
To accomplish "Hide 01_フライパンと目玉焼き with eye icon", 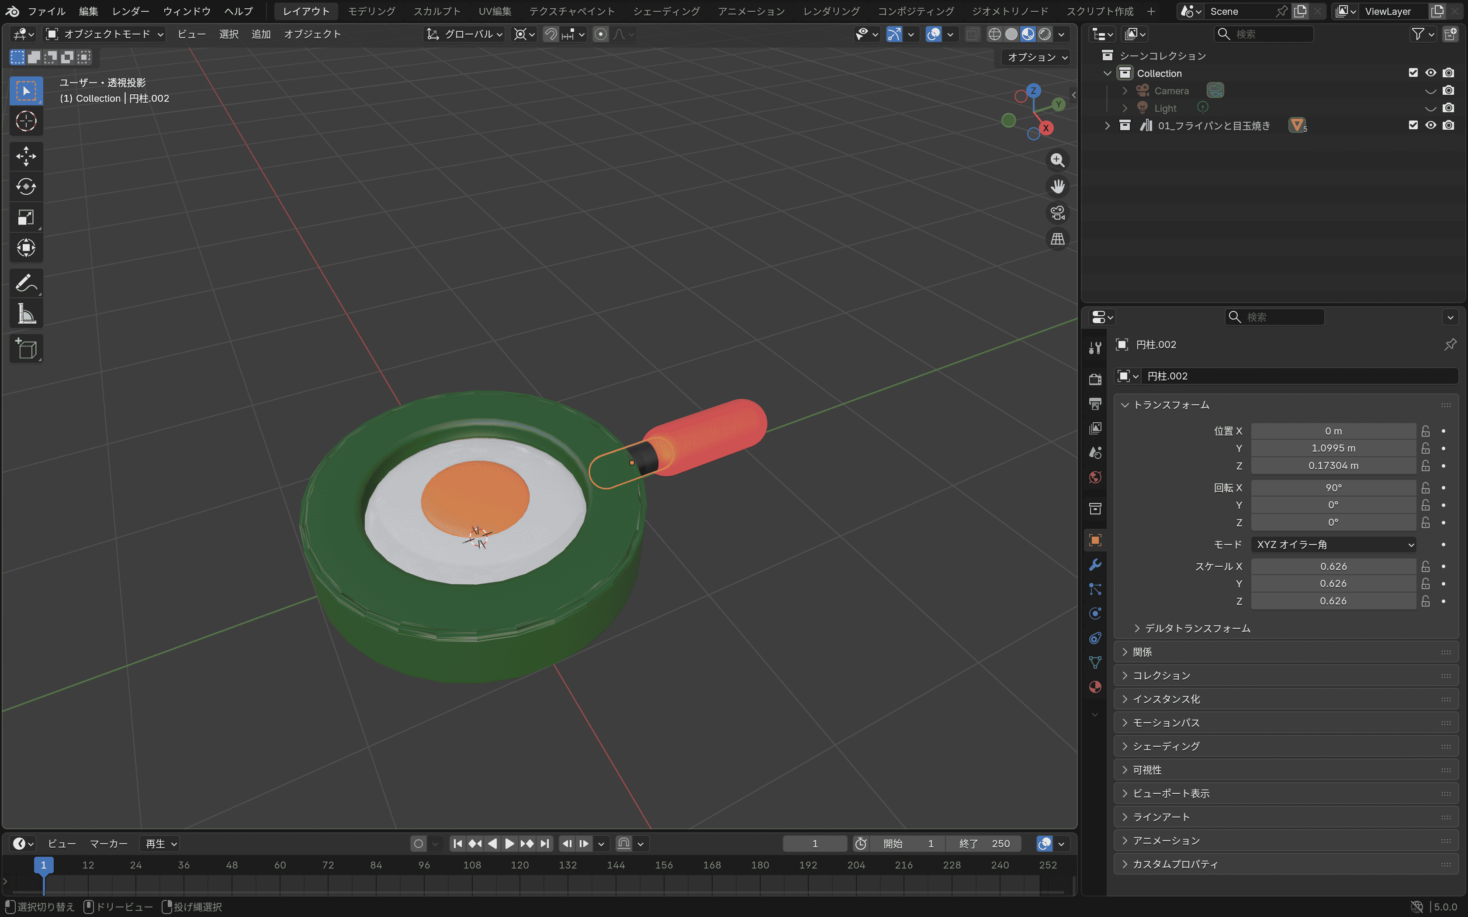I will coord(1430,125).
